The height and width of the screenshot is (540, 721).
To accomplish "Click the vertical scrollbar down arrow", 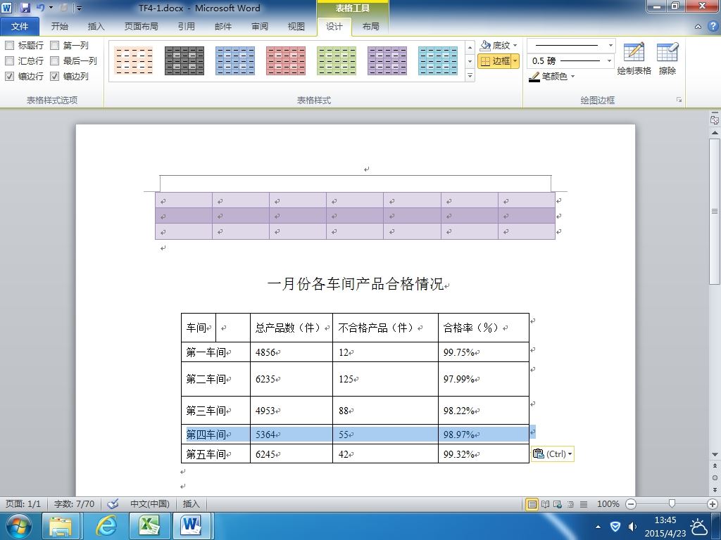I will 715,454.
